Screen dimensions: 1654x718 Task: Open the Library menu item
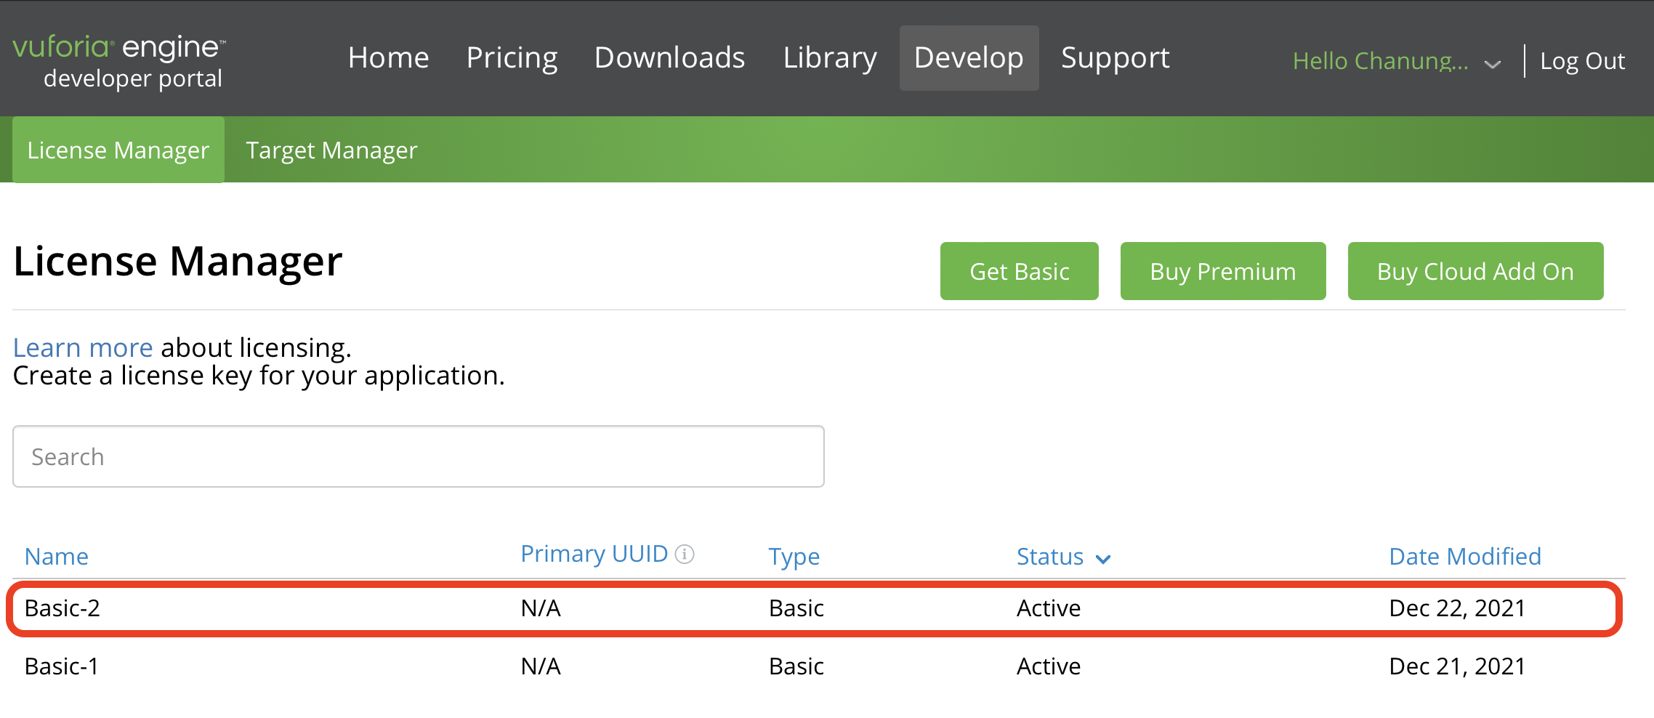coord(830,58)
